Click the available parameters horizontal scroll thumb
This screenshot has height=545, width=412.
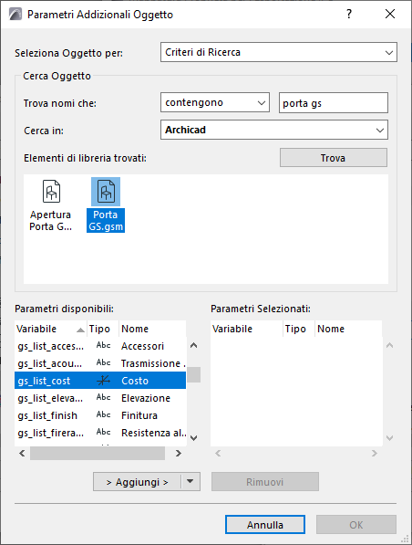98,453
